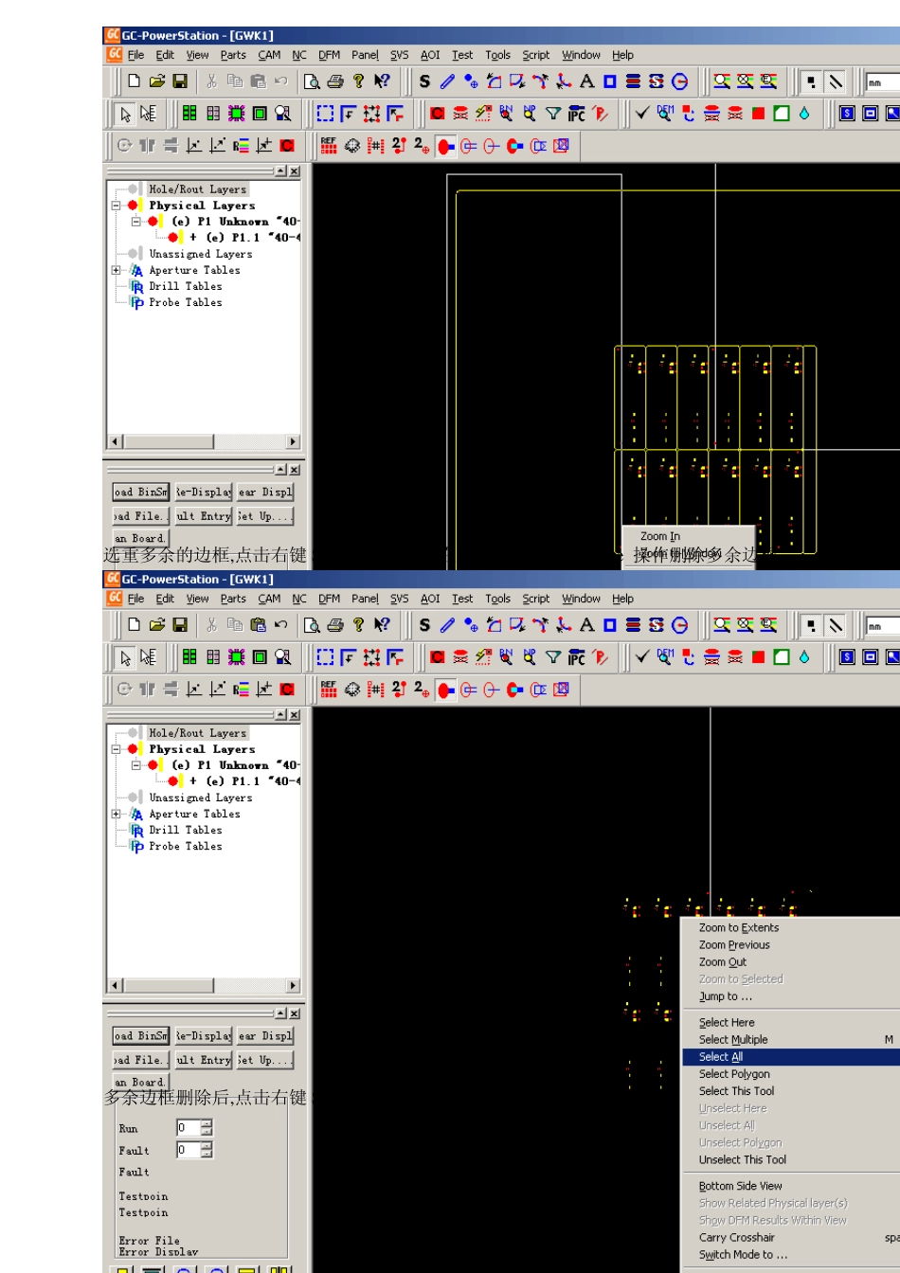Collapse P1 Unknown node in lower tree
This screenshot has height=1273, width=900.
(x=136, y=765)
